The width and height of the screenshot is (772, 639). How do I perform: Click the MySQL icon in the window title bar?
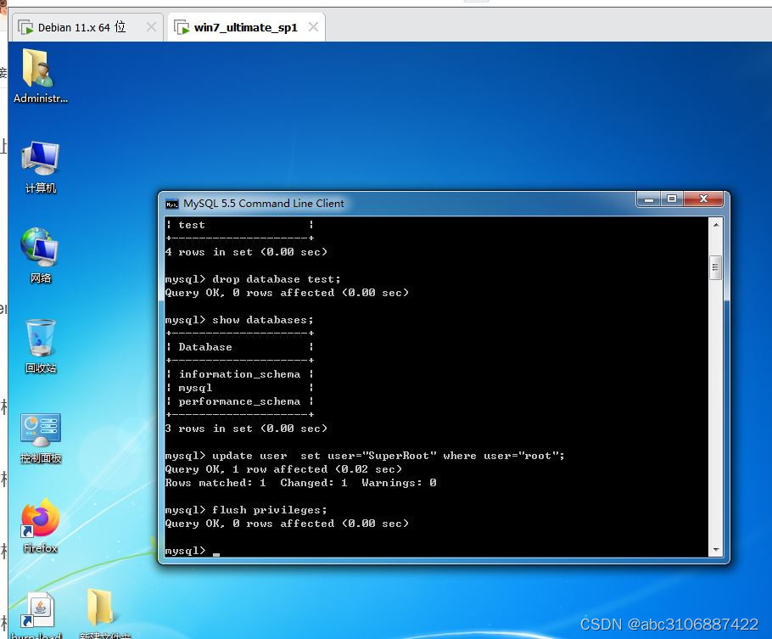tap(172, 204)
